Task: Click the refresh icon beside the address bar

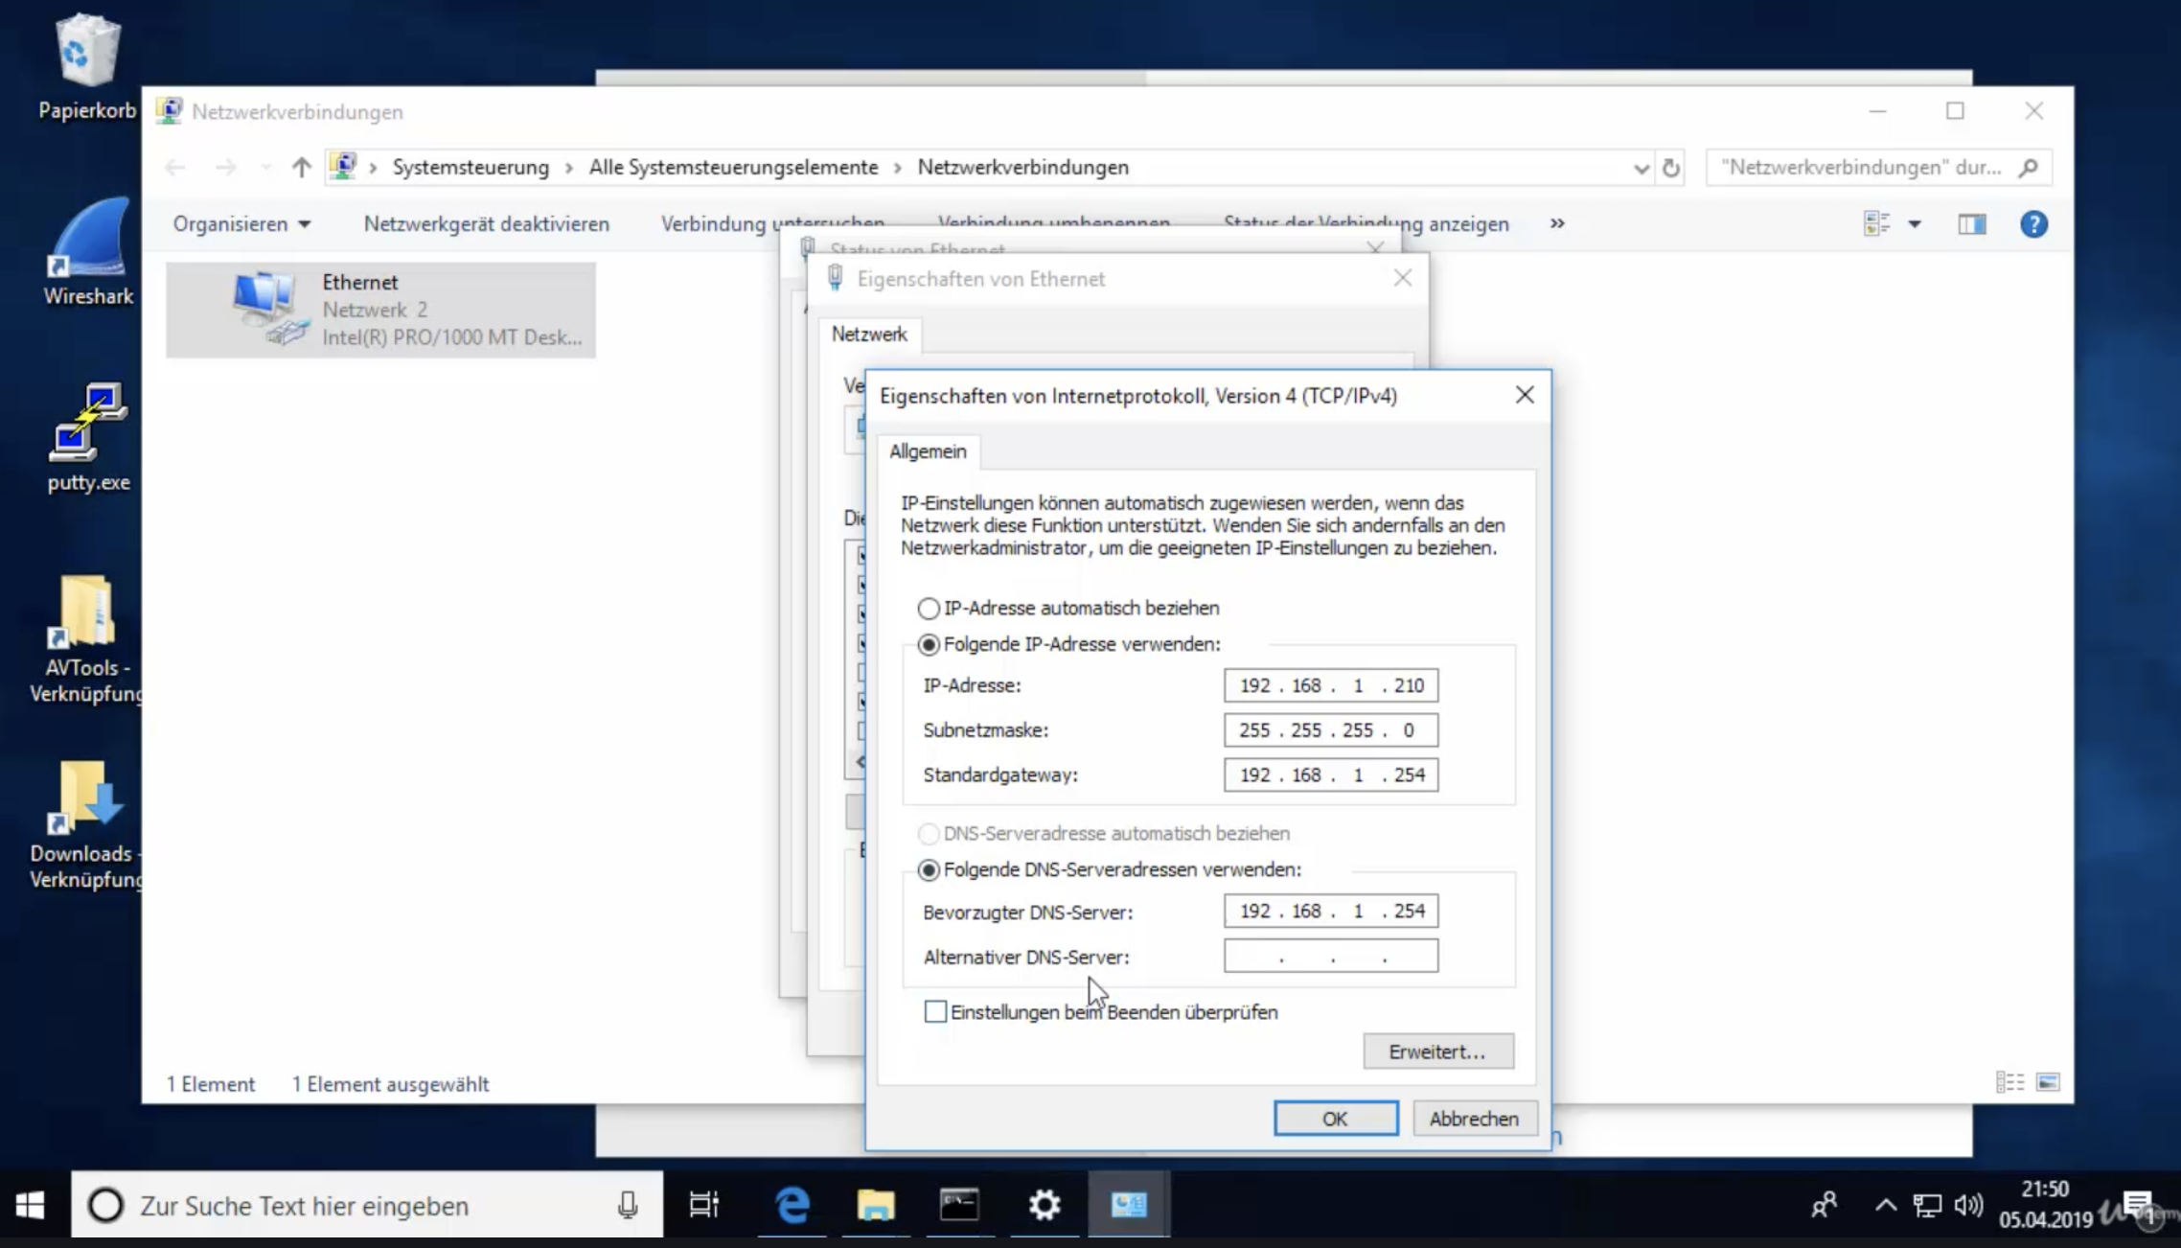Action: 1671,168
